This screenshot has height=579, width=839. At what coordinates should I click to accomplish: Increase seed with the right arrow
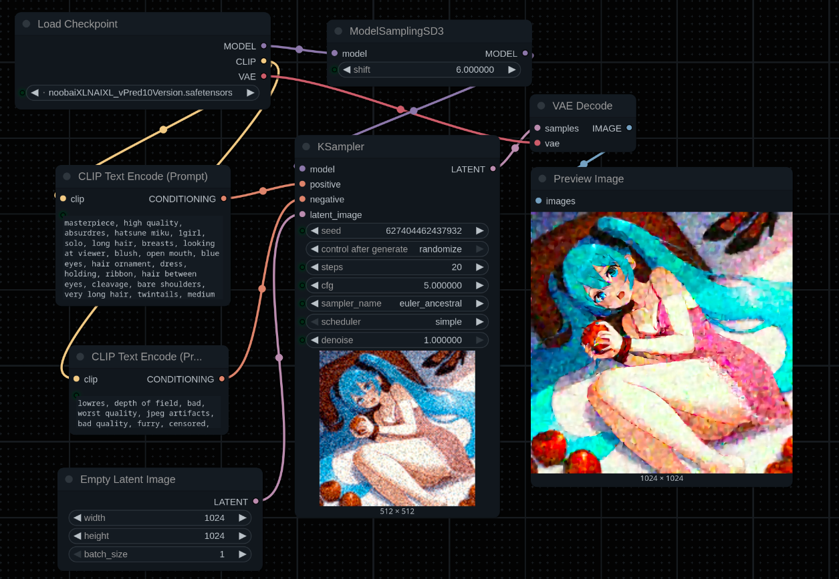click(x=479, y=230)
